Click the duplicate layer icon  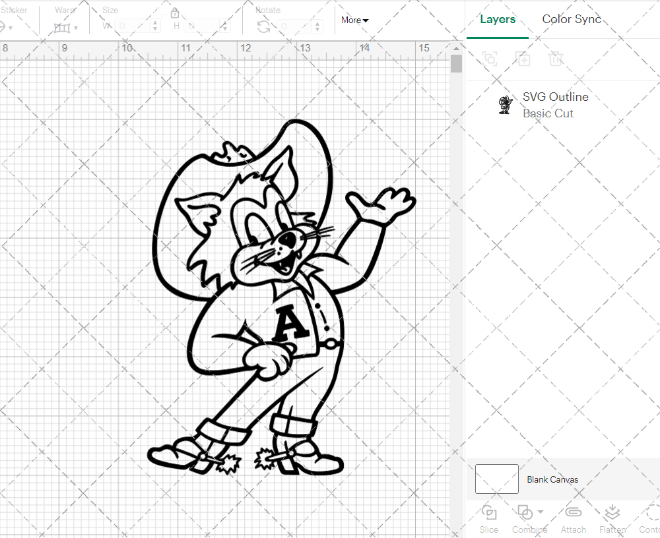click(523, 59)
